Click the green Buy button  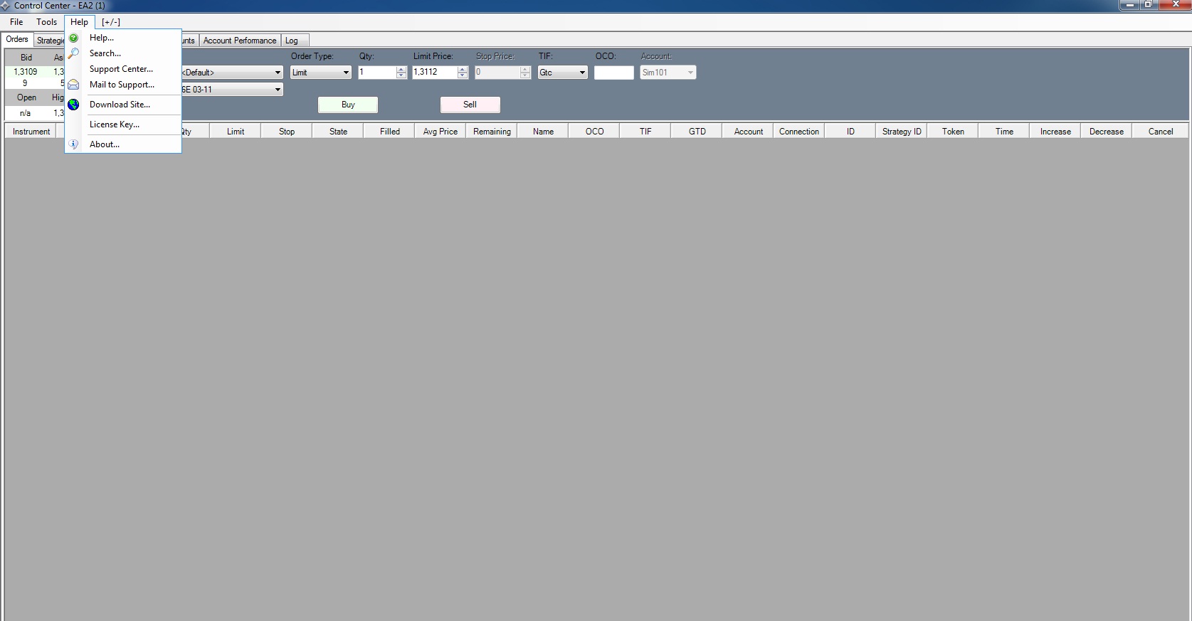[348, 105]
